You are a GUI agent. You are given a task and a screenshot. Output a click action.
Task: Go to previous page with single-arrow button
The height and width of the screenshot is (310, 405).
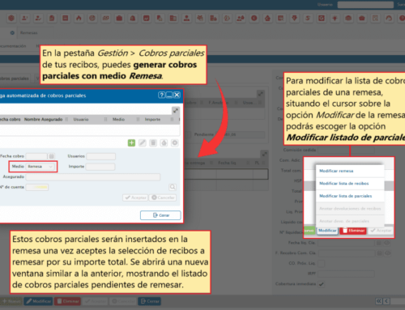[386, 301]
